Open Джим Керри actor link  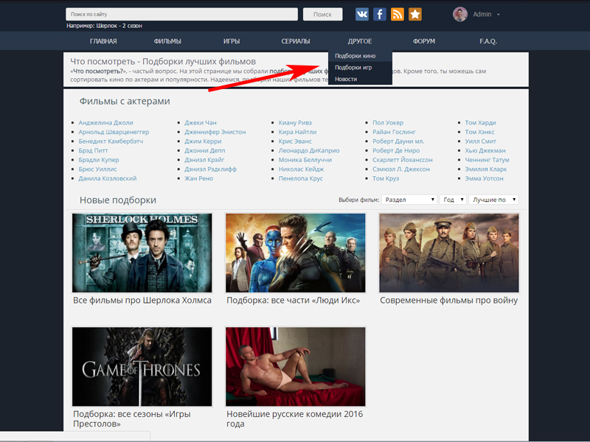pyautogui.click(x=203, y=141)
